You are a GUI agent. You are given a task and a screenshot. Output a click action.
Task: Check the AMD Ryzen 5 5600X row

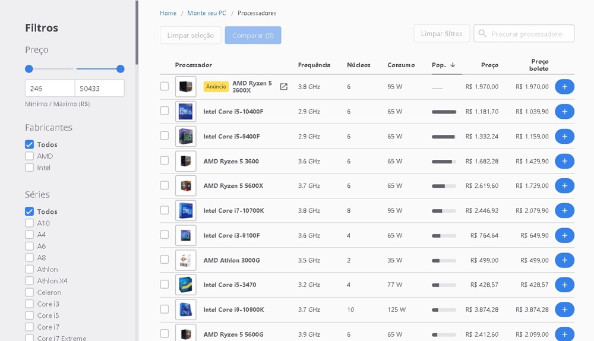coord(165,185)
